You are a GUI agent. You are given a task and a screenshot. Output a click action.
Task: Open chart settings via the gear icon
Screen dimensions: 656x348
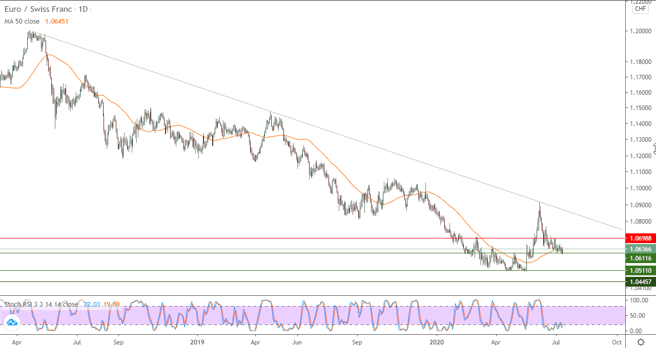tap(641, 342)
